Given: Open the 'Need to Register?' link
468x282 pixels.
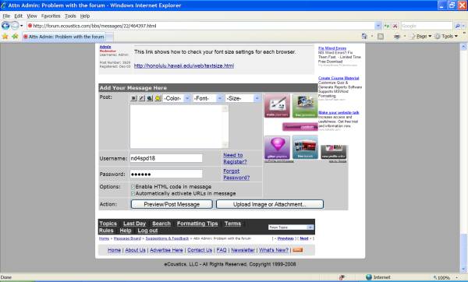Looking at the screenshot, I should coord(235,158).
